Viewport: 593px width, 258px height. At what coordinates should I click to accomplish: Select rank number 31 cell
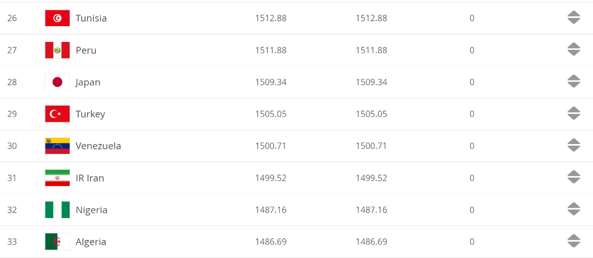coord(12,178)
